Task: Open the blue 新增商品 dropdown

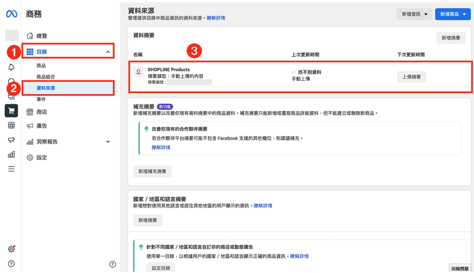Action: coord(452,14)
